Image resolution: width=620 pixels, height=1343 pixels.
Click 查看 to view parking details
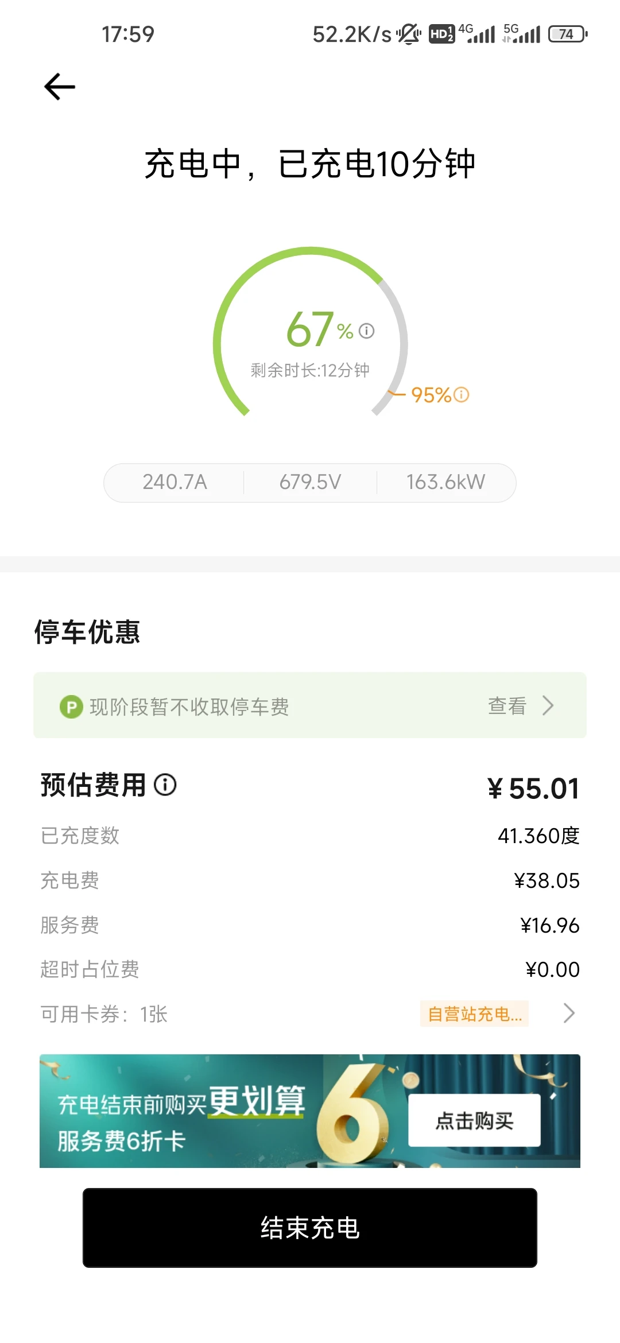pos(507,706)
